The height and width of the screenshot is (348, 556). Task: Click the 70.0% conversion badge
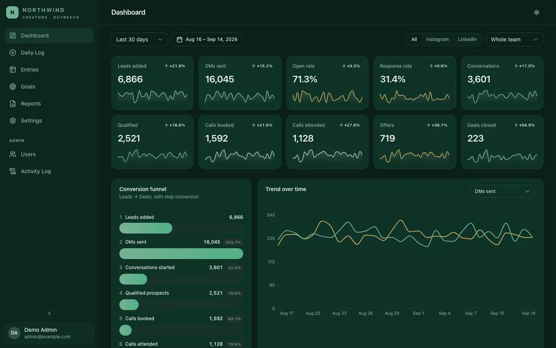click(x=235, y=293)
